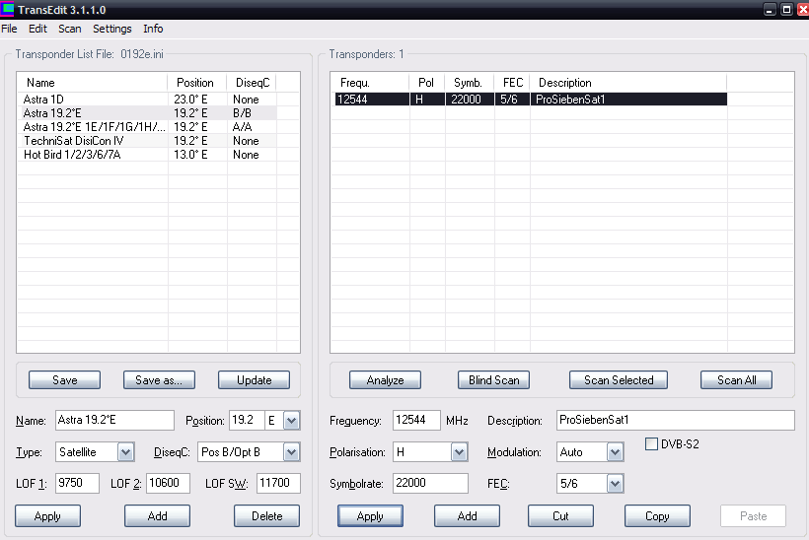
Task: Click Scan Selected button
Action: point(619,380)
